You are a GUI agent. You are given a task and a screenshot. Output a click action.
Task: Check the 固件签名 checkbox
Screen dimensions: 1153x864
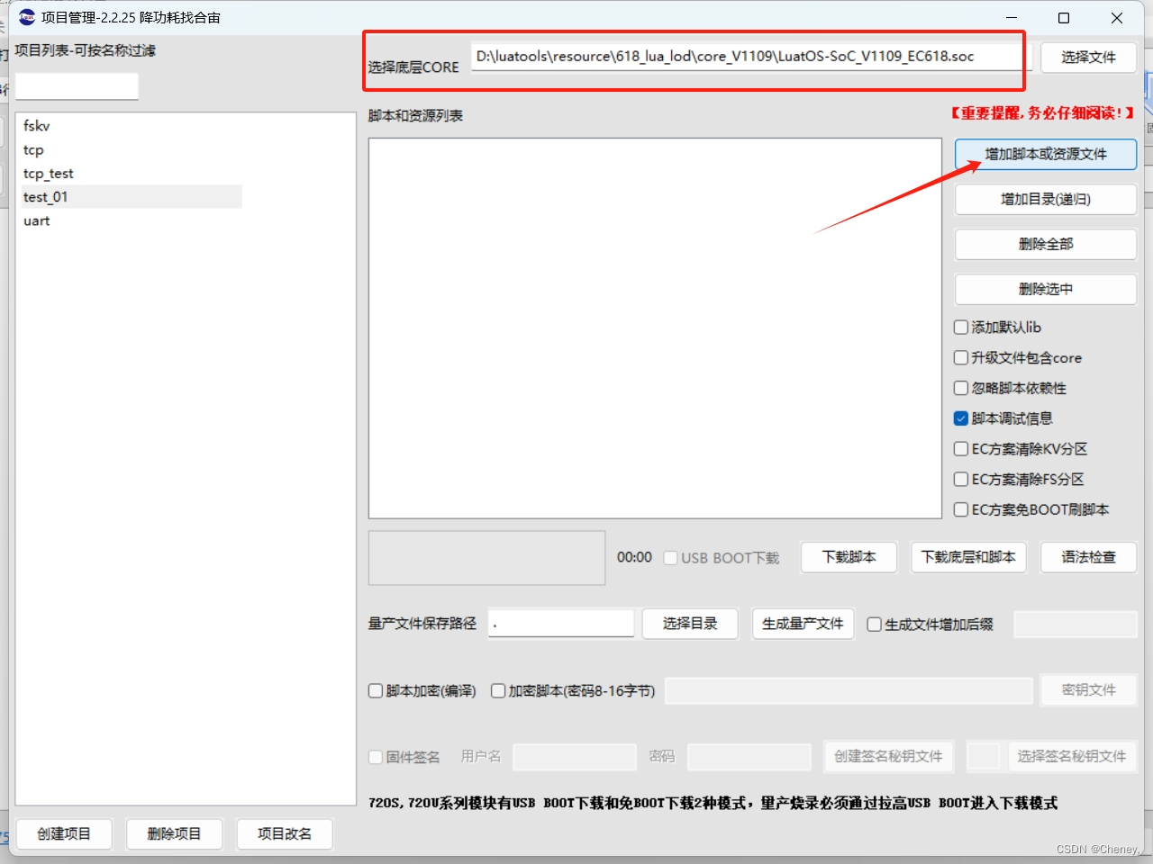[x=376, y=758]
